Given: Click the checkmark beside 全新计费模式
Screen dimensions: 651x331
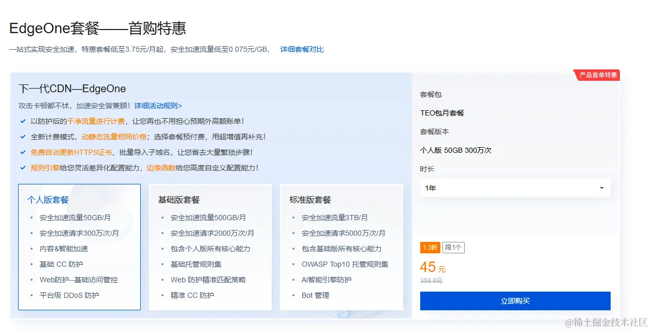Looking at the screenshot, I should (x=23, y=137).
